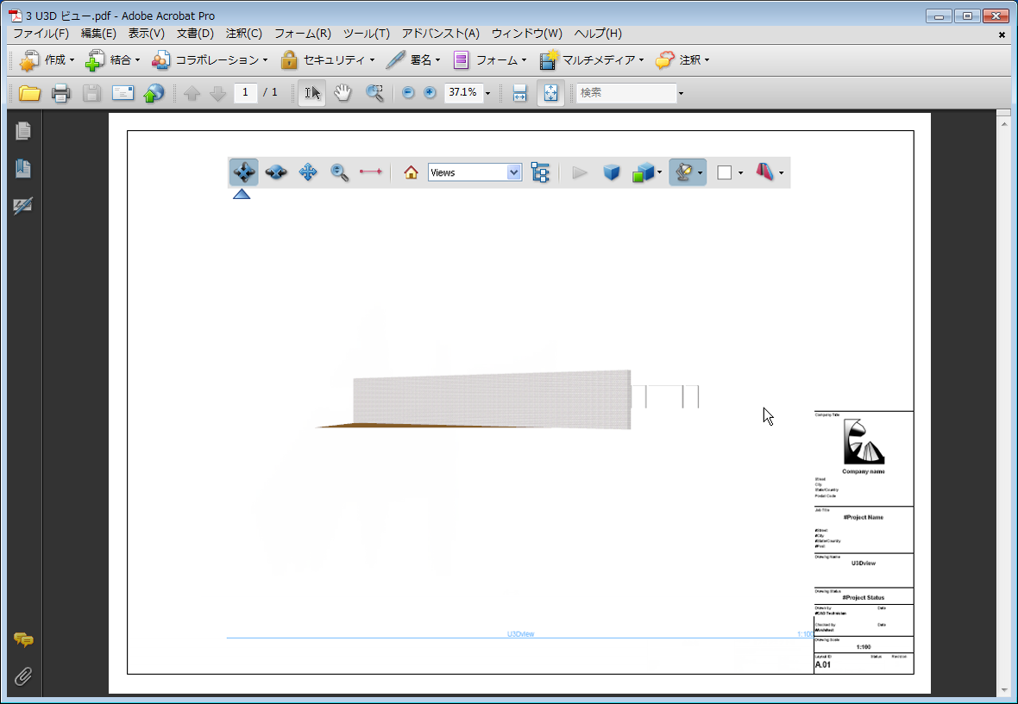1018x704 pixels.
Task: Open the 文書 menu
Action: pyautogui.click(x=194, y=34)
